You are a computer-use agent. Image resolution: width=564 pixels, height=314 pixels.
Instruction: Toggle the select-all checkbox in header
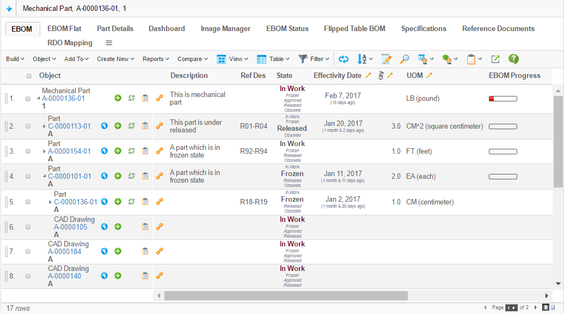tap(29, 76)
